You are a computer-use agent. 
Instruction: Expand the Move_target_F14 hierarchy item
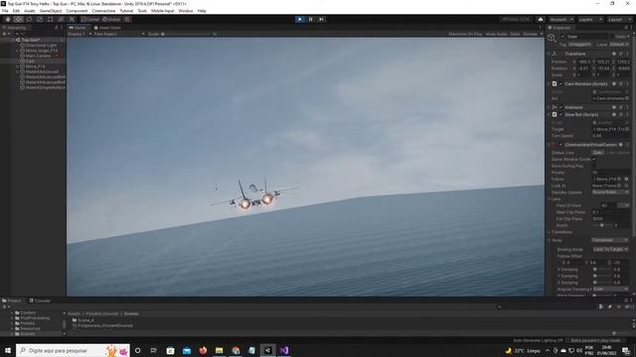[x=17, y=51]
